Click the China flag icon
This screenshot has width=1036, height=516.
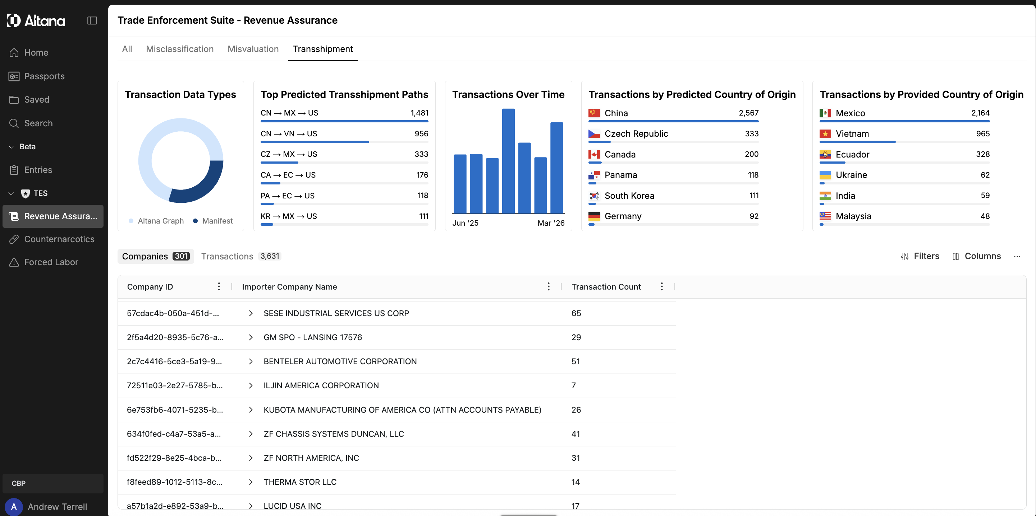(x=594, y=113)
